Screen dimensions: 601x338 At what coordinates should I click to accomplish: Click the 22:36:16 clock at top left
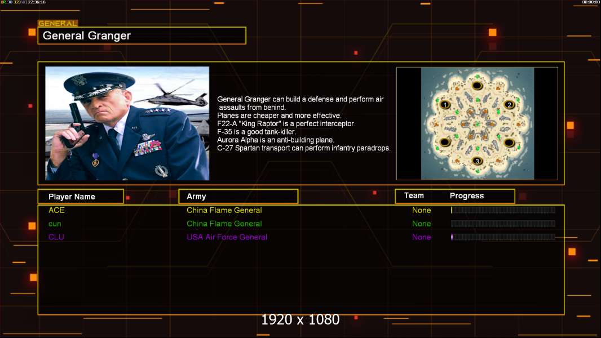click(x=37, y=2)
